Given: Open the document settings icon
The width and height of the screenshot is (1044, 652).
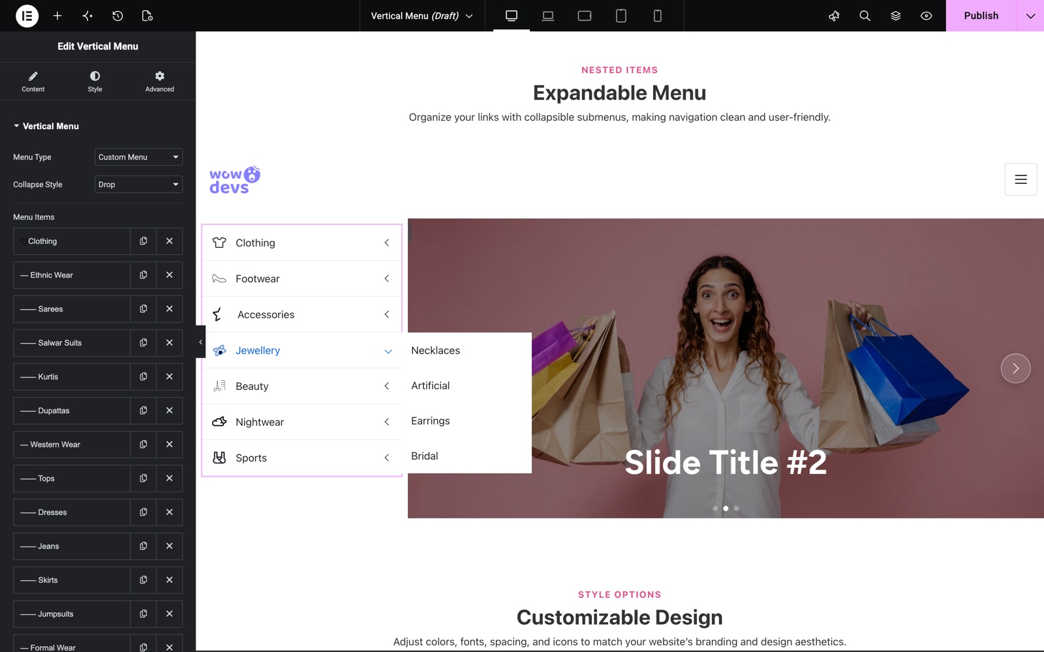Looking at the screenshot, I should click(147, 16).
